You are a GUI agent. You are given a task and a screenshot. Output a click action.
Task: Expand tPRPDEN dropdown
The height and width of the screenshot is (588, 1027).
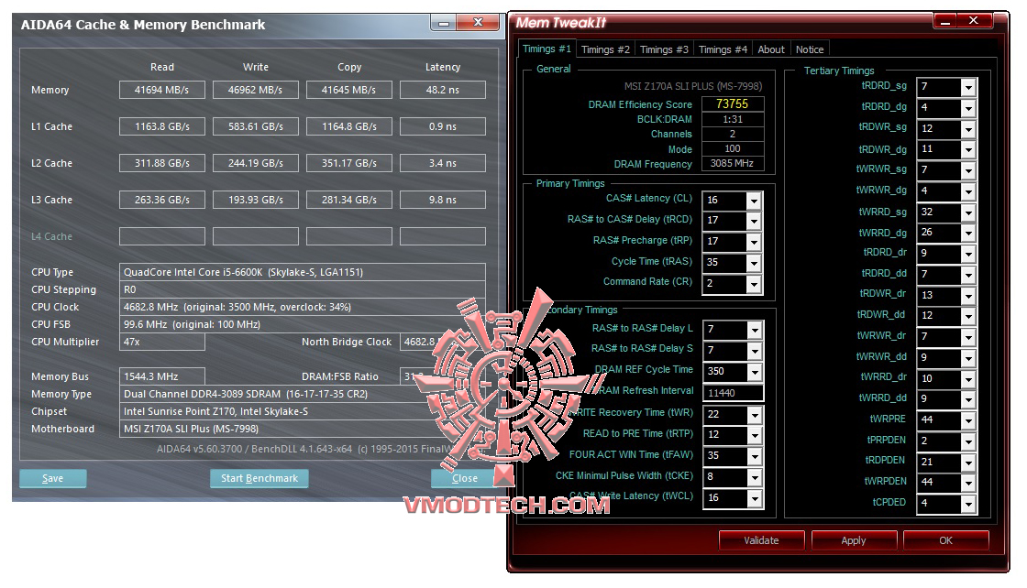tap(968, 441)
